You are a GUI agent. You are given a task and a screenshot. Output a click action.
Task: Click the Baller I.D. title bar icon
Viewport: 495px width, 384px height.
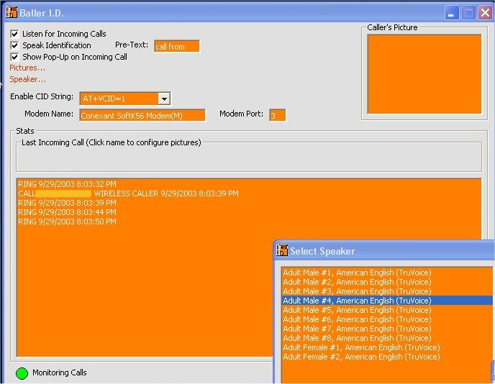(11, 12)
